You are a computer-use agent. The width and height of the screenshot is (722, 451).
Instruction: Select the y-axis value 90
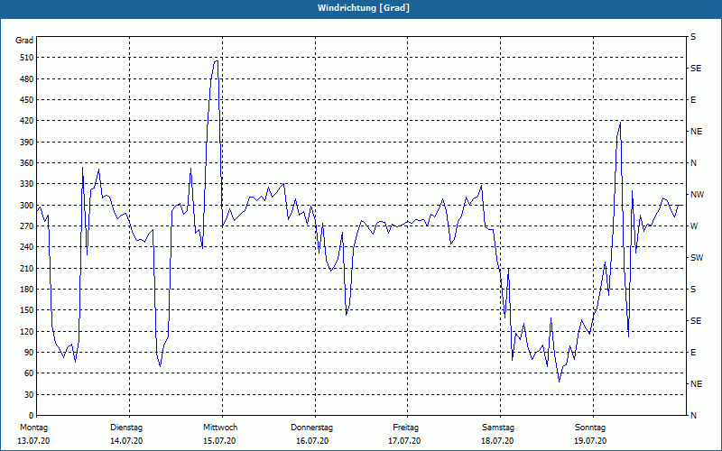[29, 353]
